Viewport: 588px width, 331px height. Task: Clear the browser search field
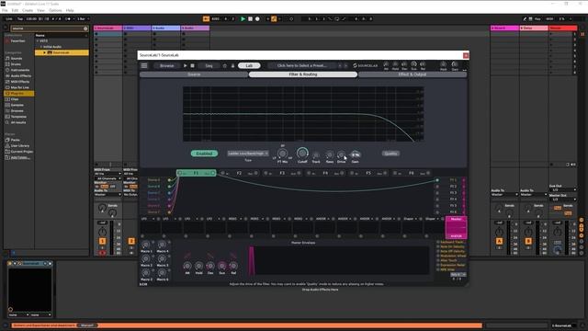[85, 29]
